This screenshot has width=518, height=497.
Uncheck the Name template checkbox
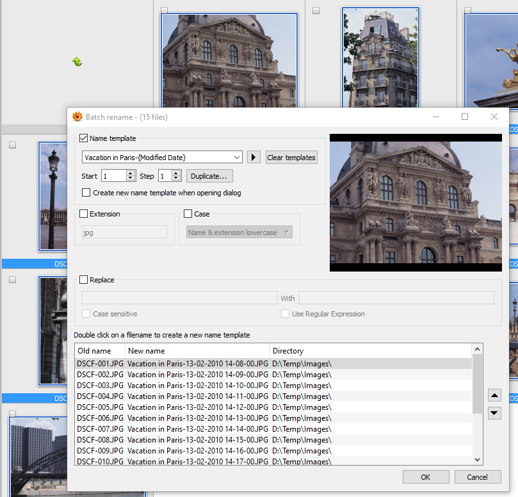tap(84, 138)
